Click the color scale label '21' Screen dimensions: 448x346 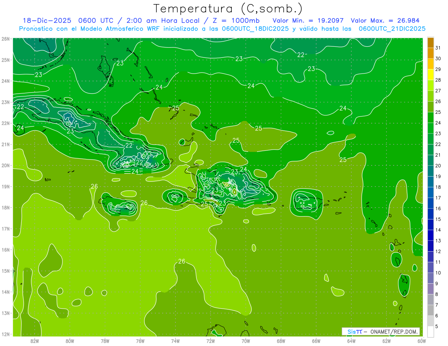(438, 155)
